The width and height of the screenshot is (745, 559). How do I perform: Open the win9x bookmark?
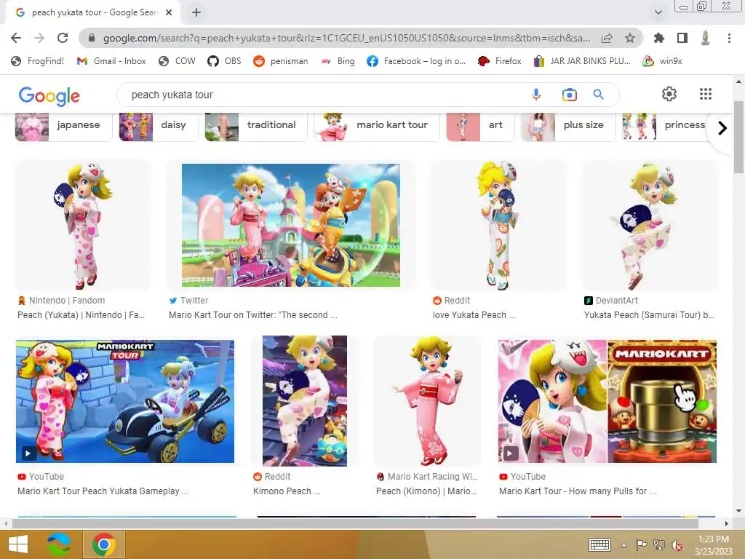click(x=662, y=61)
